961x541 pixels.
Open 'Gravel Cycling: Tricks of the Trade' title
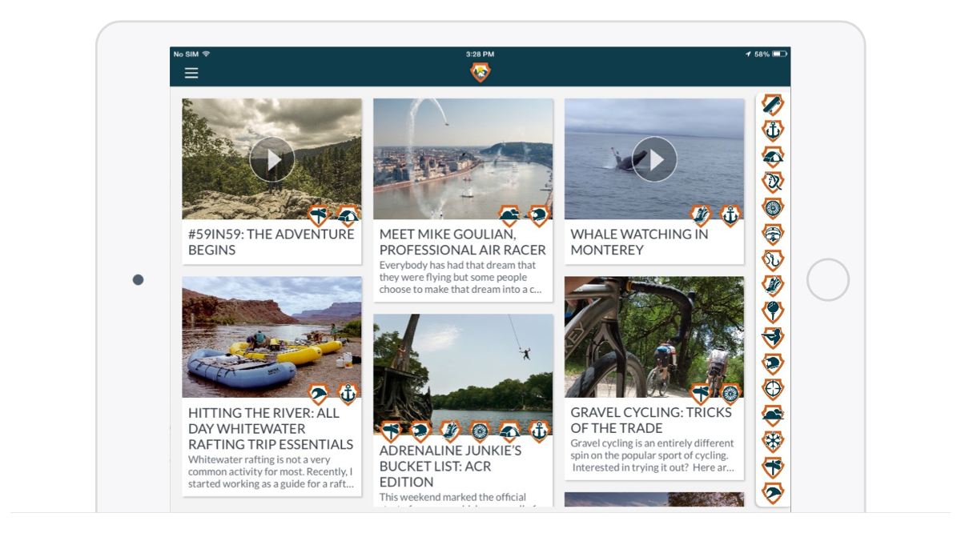[x=651, y=420]
